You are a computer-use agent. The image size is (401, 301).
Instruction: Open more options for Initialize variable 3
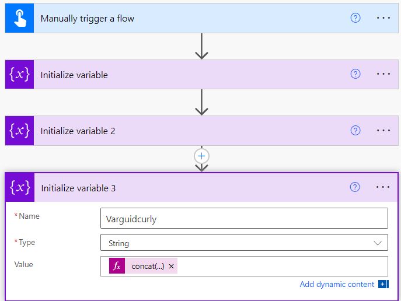(x=382, y=187)
